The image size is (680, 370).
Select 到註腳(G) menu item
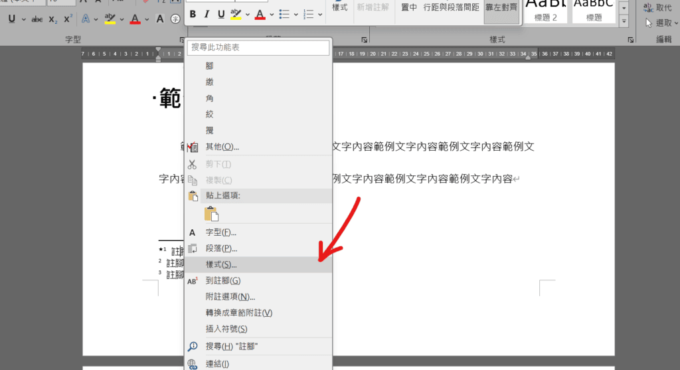(258, 280)
